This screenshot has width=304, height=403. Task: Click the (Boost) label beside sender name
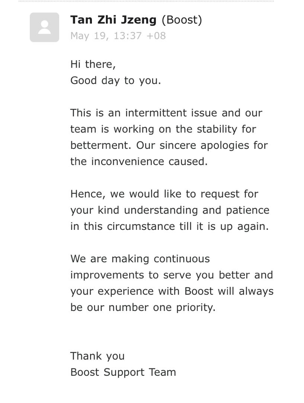[x=182, y=20]
